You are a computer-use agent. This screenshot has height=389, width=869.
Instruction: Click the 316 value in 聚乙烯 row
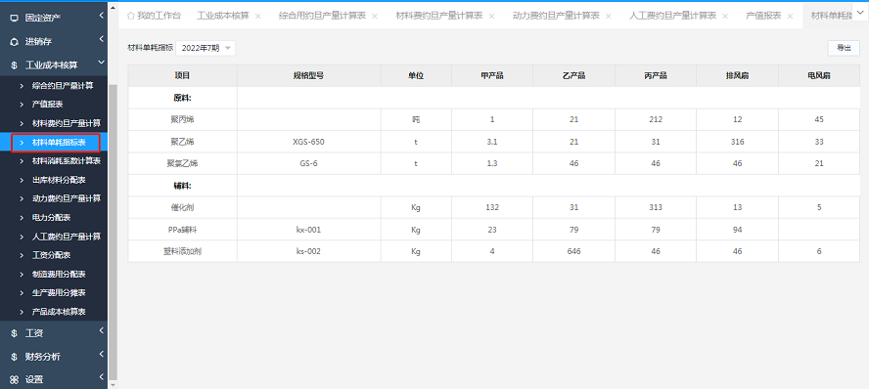point(737,142)
